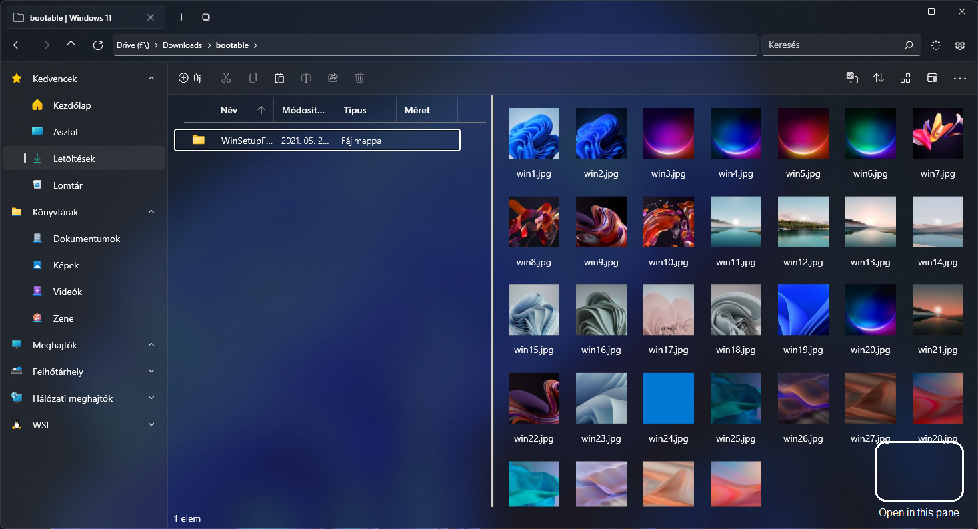
Task: Open a new tab with plus button
Action: pyautogui.click(x=181, y=17)
